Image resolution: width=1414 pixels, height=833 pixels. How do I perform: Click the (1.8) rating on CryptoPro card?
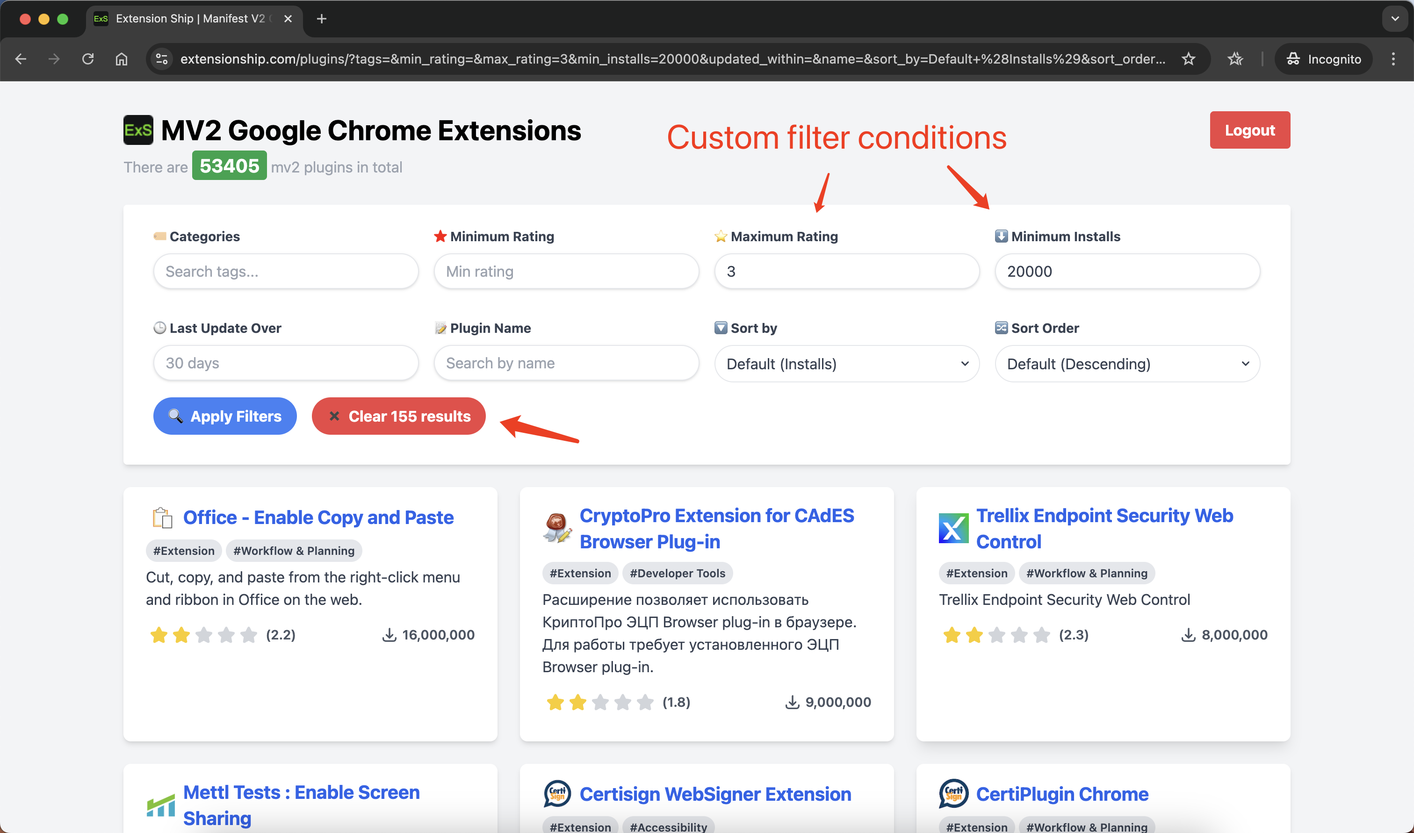pos(676,702)
